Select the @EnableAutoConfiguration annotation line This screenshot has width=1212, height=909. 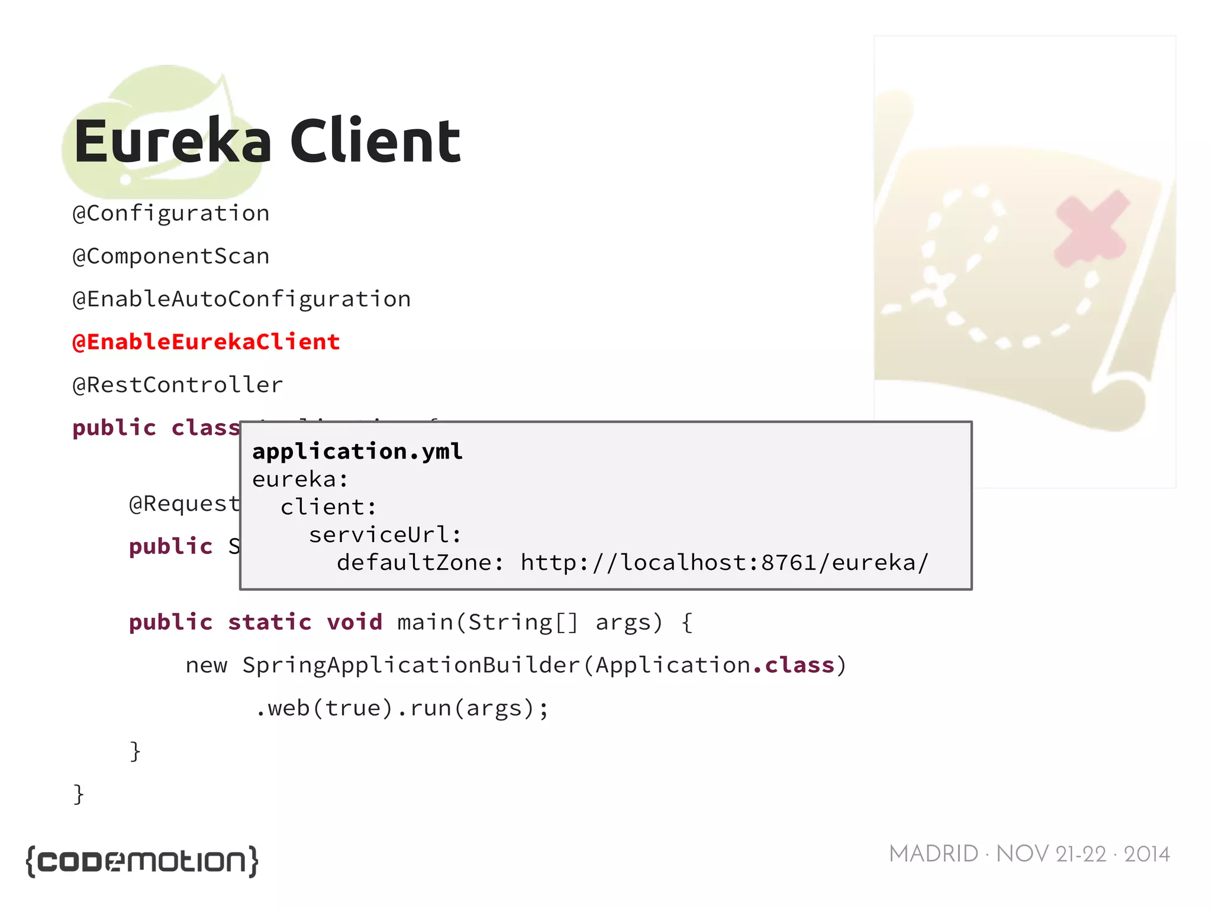(x=241, y=299)
